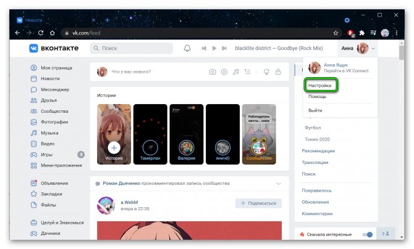This screenshot has width=414, height=249.
Task: Open Целуй и Знакомься app icon
Action: tap(34, 222)
